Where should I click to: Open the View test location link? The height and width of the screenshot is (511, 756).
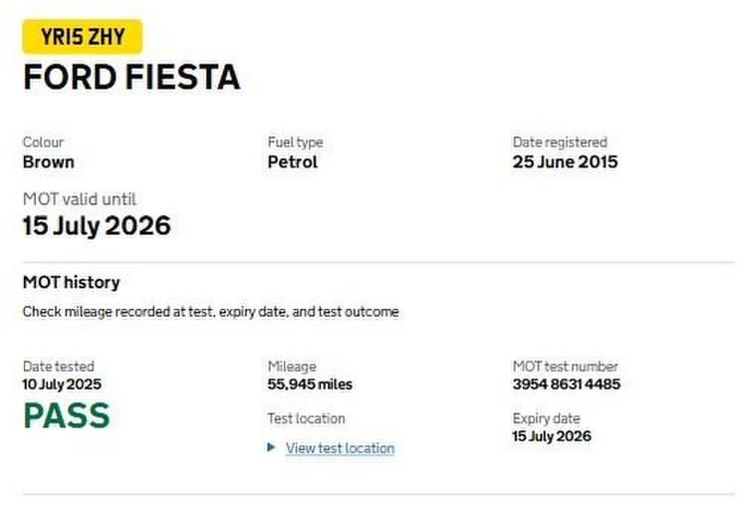pyautogui.click(x=340, y=448)
